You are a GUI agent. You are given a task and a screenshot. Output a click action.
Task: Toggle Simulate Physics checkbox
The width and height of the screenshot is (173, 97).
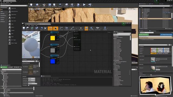(151, 75)
